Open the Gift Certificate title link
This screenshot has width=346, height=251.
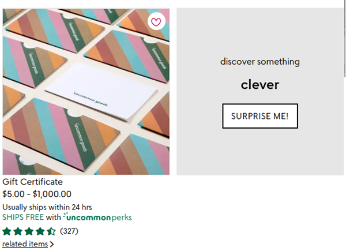click(32, 182)
